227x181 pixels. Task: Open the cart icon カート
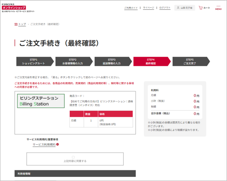[204, 8]
